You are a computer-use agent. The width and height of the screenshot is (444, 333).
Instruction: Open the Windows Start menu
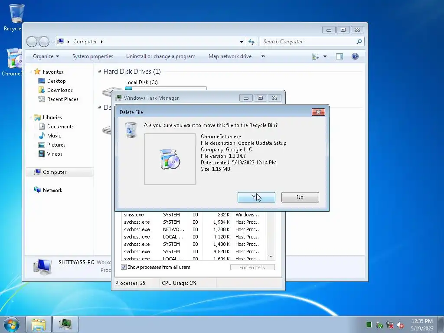tap(11, 324)
